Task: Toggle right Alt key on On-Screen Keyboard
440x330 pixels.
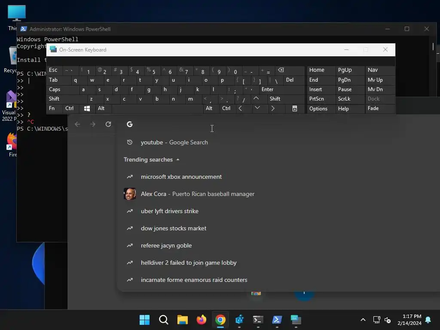Action: point(211,108)
